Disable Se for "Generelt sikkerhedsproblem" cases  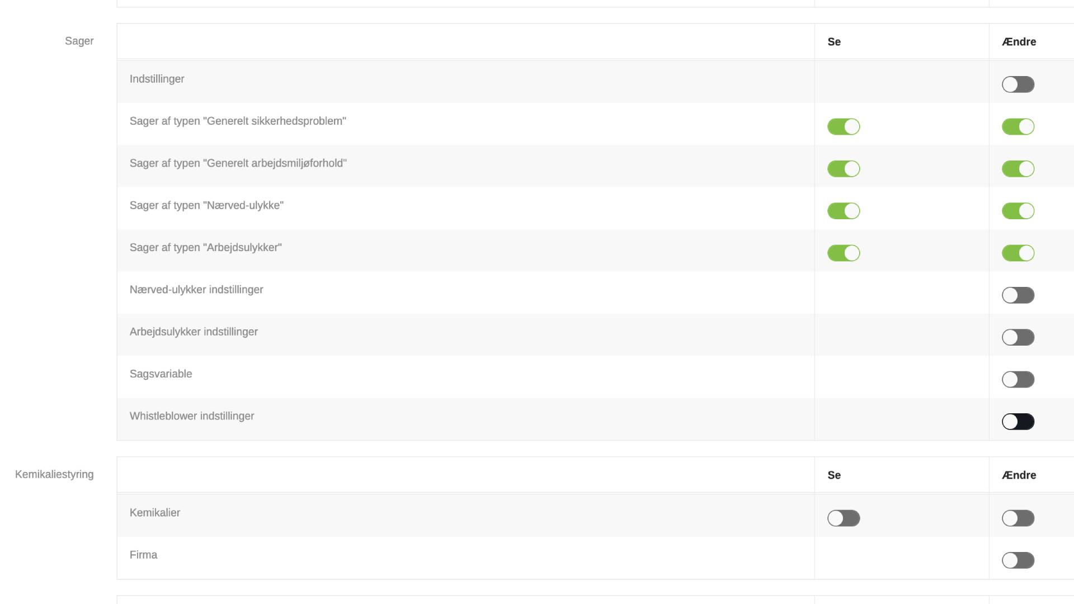844,127
